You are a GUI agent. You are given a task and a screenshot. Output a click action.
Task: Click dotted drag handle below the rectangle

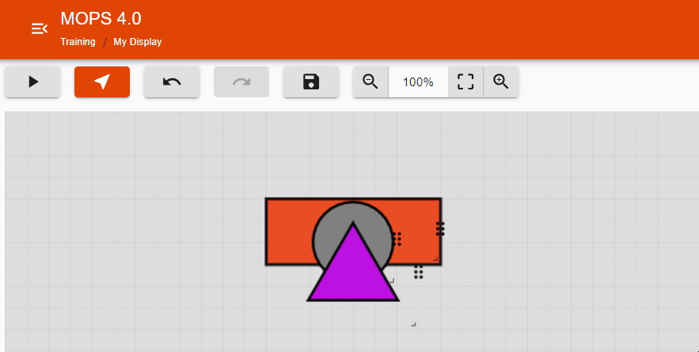[419, 272]
